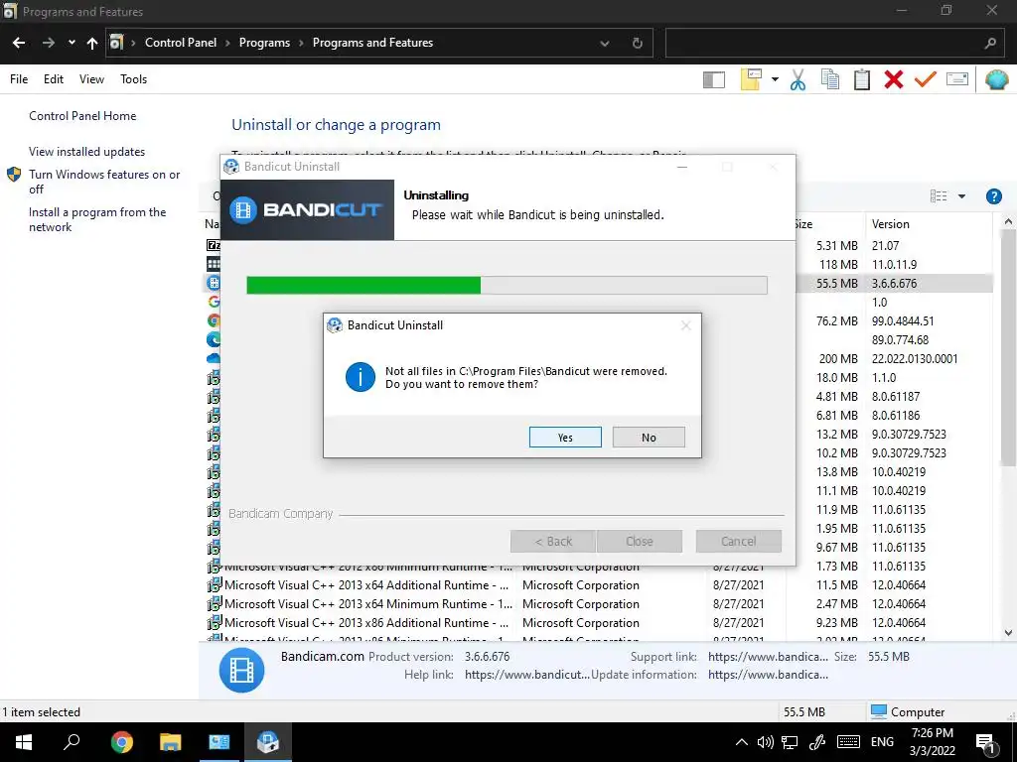Expand the recent locations dropdown arrow
Viewport: 1017px width, 762px height.
[72, 43]
